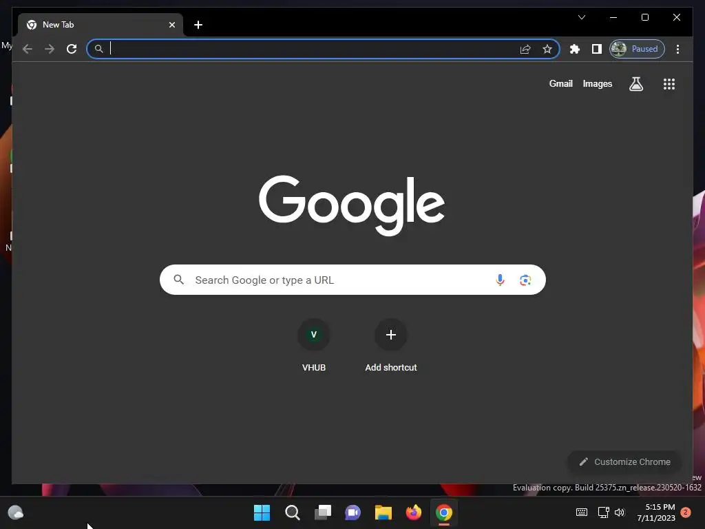
Task: Open the Chrome side panel
Action: coord(597,49)
